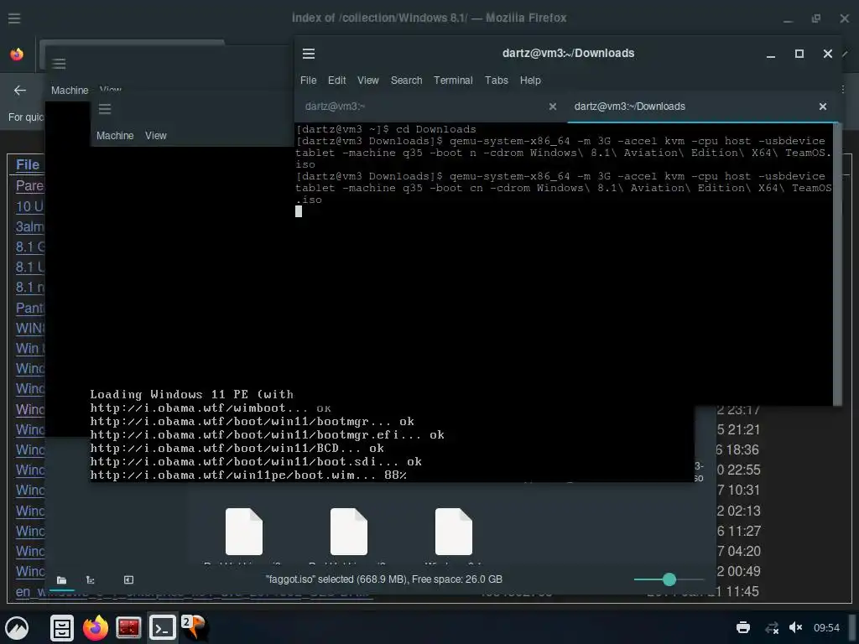The image size is (859, 644).
Task: Go back using Firefox's back arrow
Action: [x=20, y=91]
